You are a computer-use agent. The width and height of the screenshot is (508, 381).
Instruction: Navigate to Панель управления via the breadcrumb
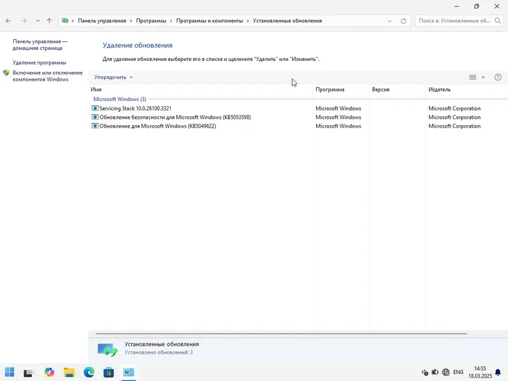(x=102, y=20)
